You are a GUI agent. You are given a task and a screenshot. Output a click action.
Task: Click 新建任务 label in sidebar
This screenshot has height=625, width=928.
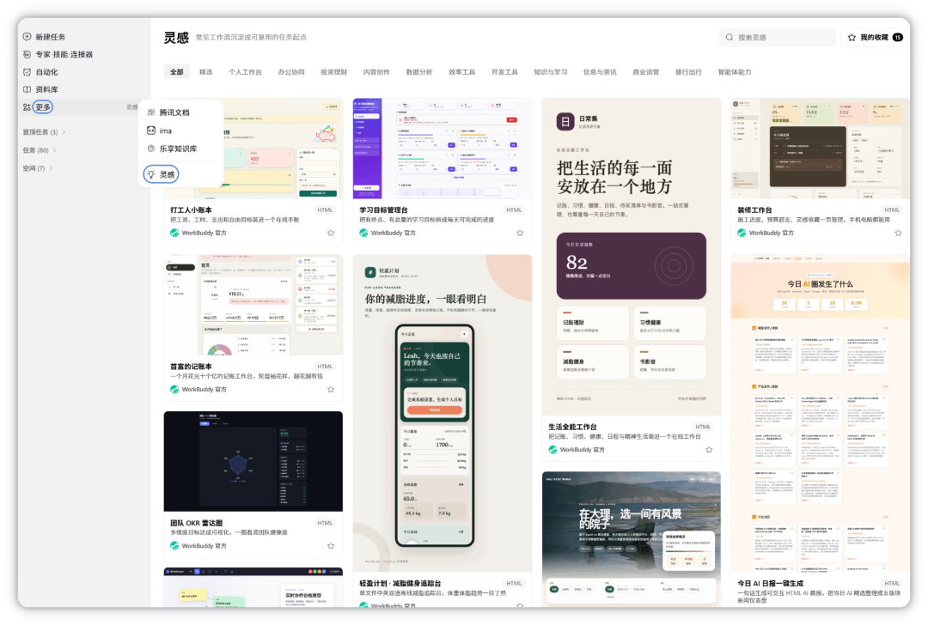click(x=51, y=37)
